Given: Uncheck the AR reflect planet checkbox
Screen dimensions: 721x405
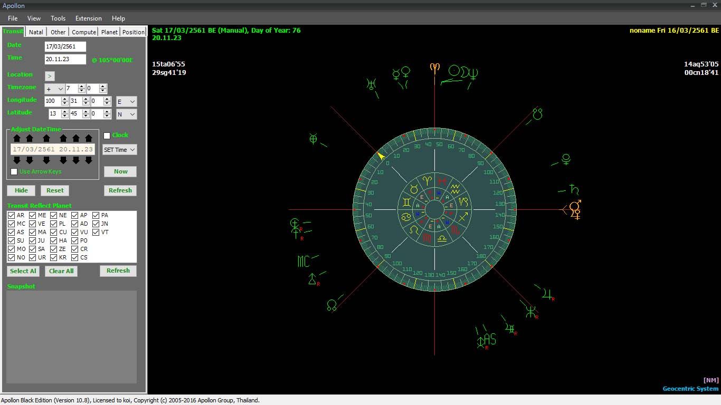Looking at the screenshot, I should pyautogui.click(x=12, y=215).
